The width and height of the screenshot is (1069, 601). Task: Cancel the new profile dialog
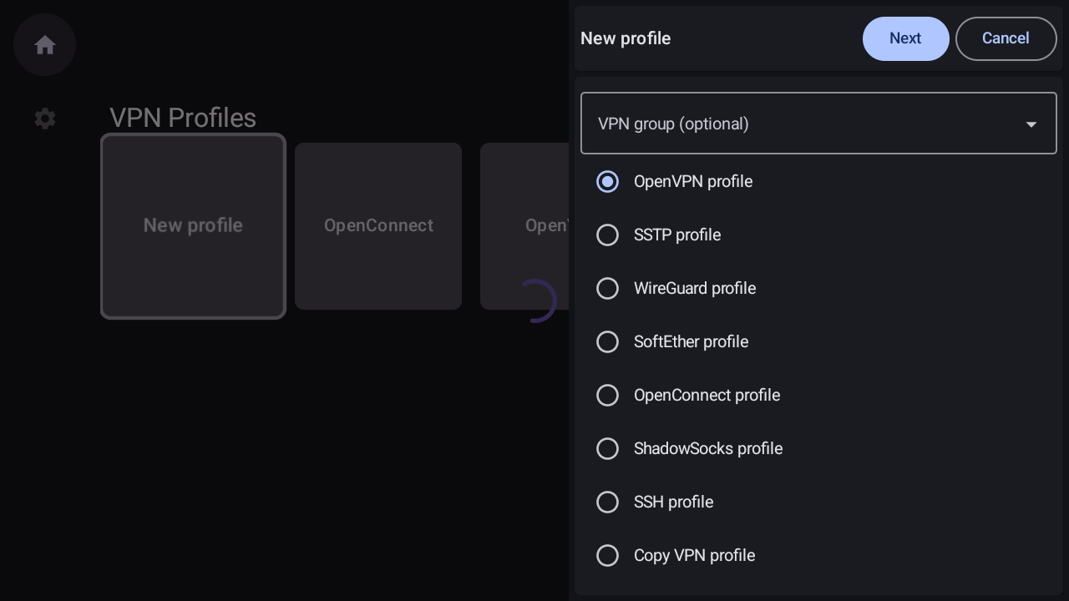(x=1006, y=38)
